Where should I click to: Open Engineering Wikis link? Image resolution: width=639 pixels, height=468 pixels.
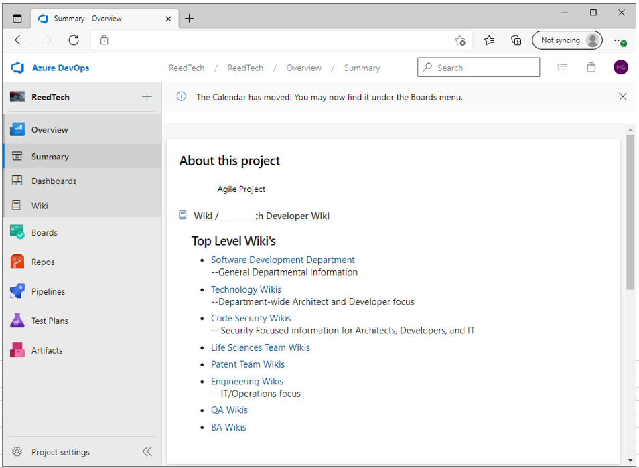(247, 381)
